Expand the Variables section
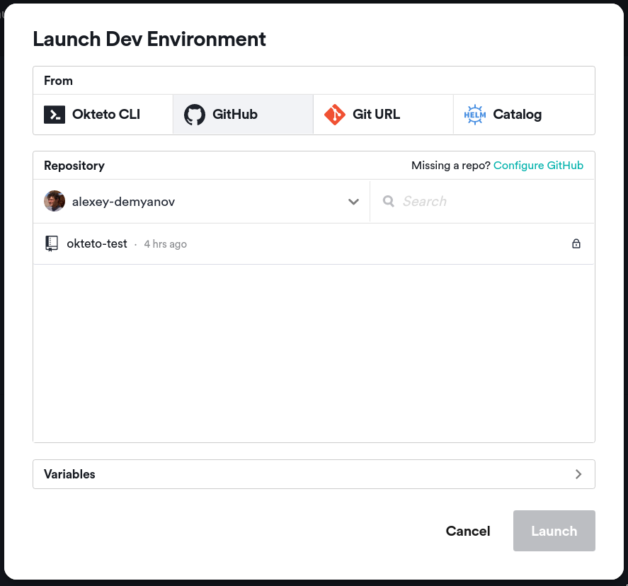The width and height of the screenshot is (628, 586). (x=578, y=474)
